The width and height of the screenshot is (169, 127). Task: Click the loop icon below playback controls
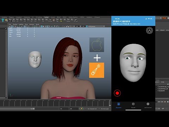163,108
